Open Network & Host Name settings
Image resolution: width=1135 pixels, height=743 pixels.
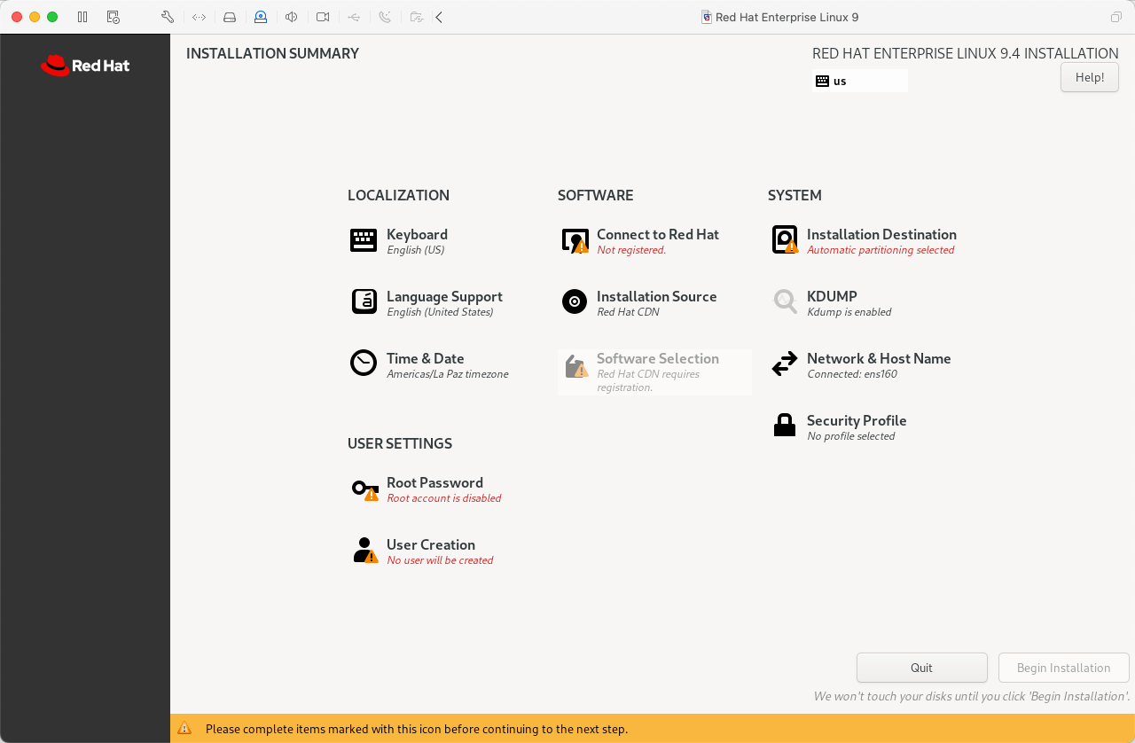pyautogui.click(x=878, y=359)
